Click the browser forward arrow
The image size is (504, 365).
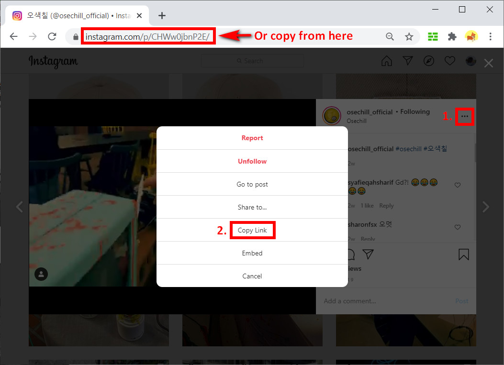(x=33, y=36)
